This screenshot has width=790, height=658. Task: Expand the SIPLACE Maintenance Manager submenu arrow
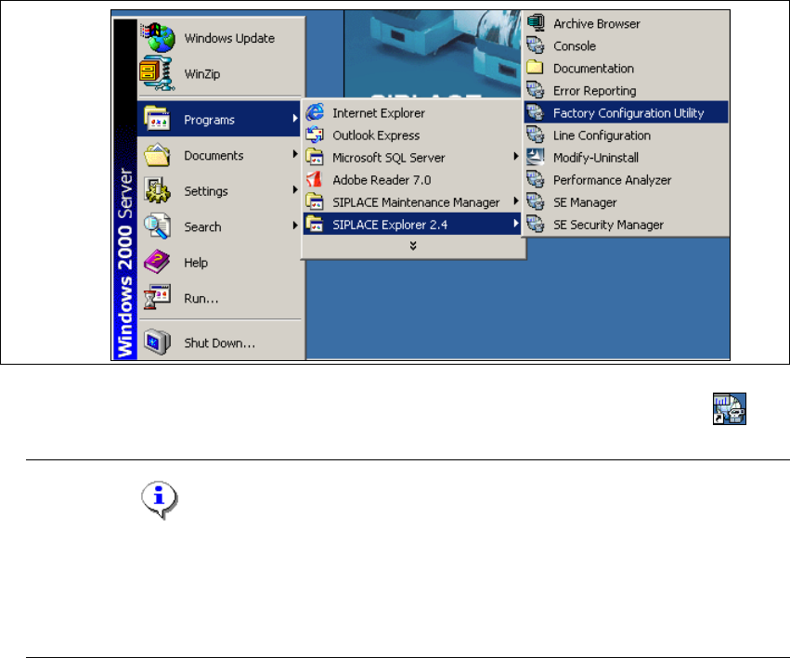(516, 200)
